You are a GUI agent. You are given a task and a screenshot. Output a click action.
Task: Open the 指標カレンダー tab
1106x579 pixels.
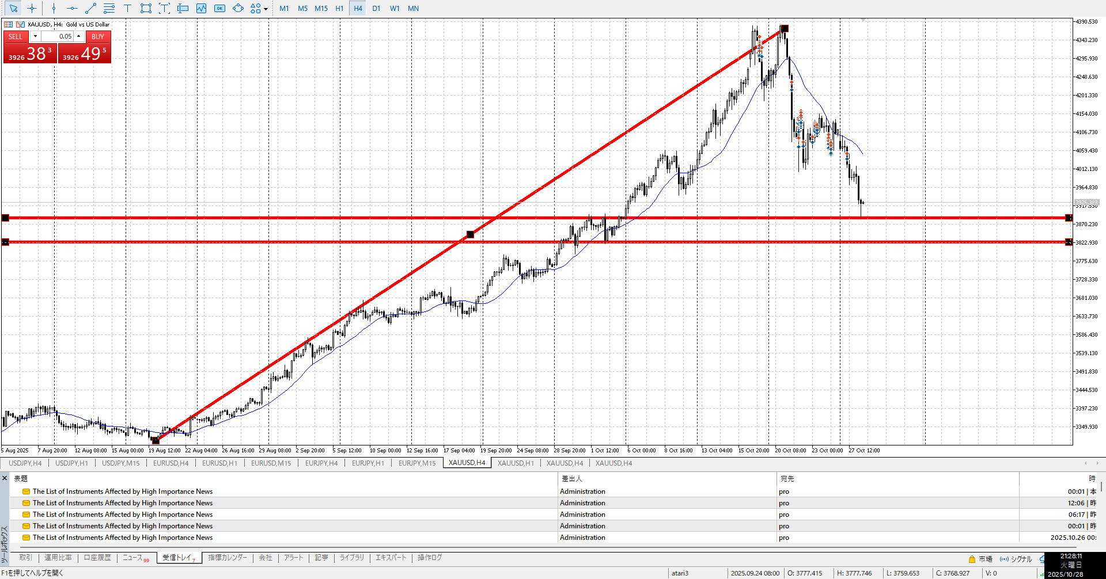(x=227, y=558)
